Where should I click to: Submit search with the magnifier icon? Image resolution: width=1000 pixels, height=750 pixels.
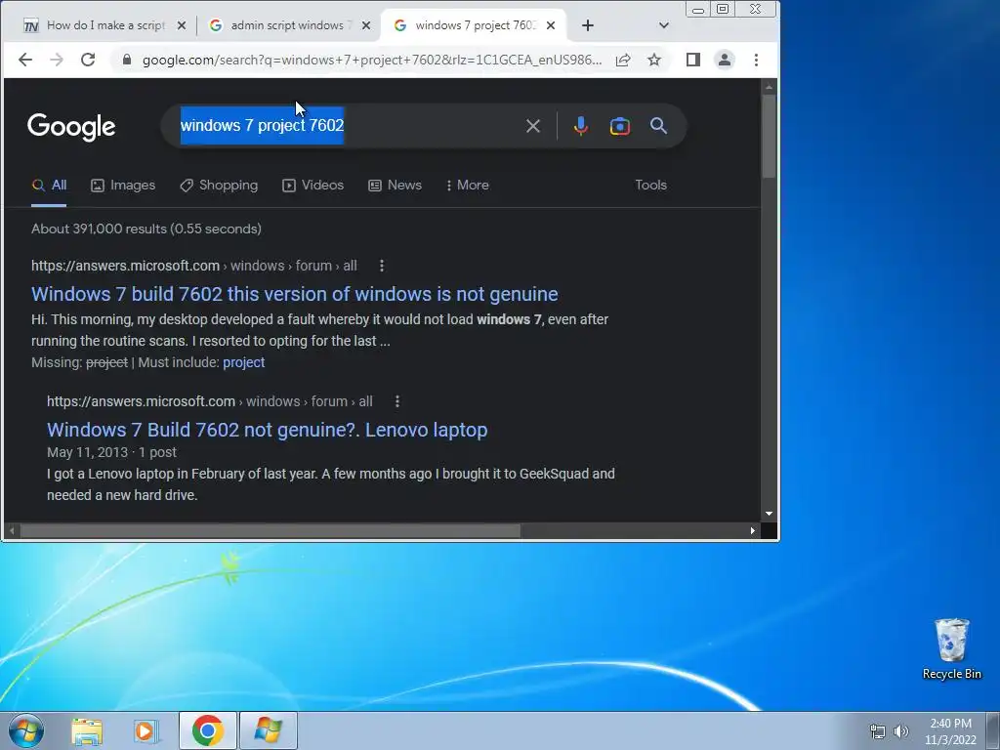pos(659,126)
